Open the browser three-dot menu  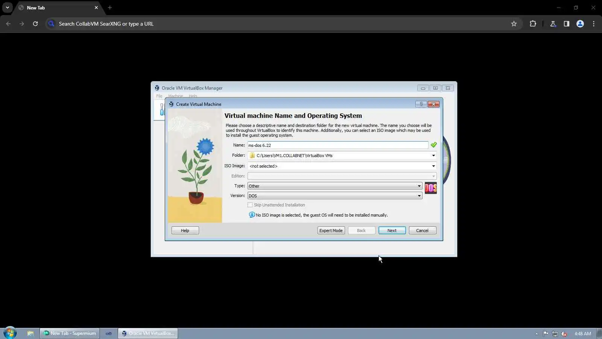[x=594, y=24]
